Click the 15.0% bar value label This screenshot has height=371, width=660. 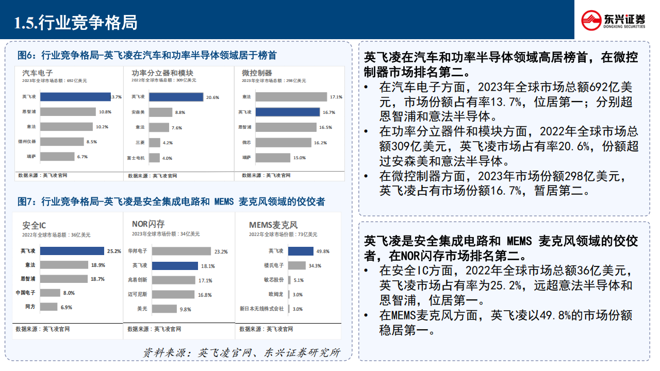pyautogui.click(x=300, y=157)
